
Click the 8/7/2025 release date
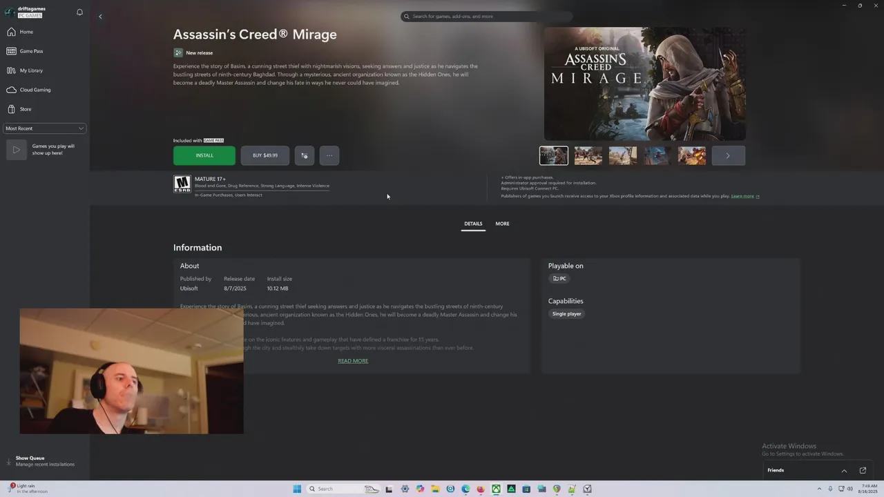[x=235, y=289]
